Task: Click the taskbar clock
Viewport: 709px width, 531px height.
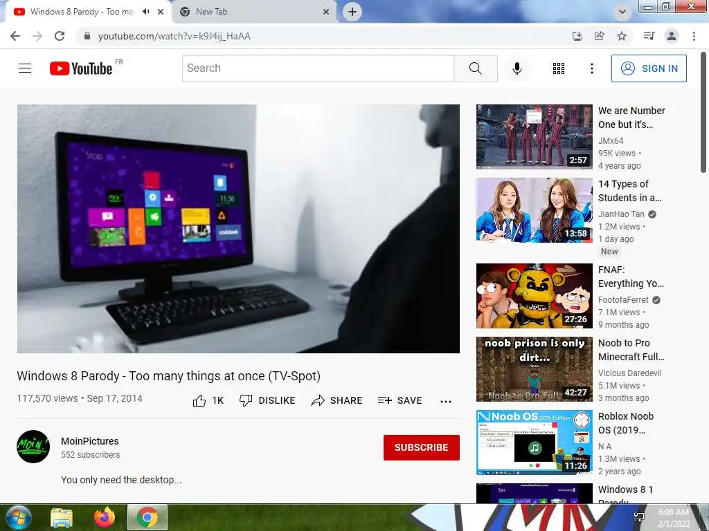Action: pos(674,518)
